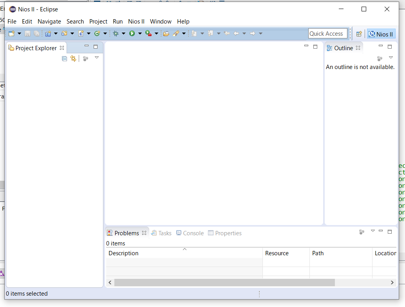Click the New Source Folder icon
Screen dimensions: 405x307
pyautogui.click(x=64, y=33)
